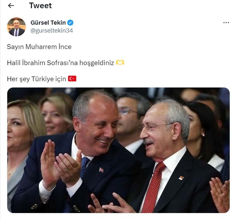
Task: Click the Tweet header title
Action: coord(40,6)
